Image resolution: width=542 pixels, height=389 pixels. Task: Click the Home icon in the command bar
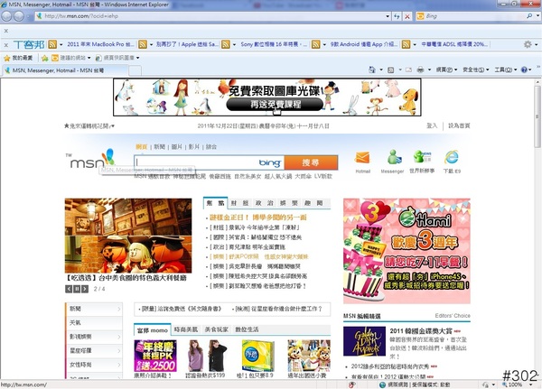372,69
